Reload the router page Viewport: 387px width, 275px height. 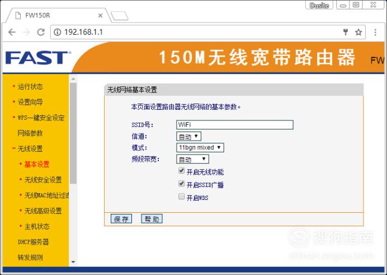click(x=41, y=32)
